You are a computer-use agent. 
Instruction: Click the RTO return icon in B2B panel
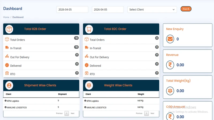tap(7, 73)
